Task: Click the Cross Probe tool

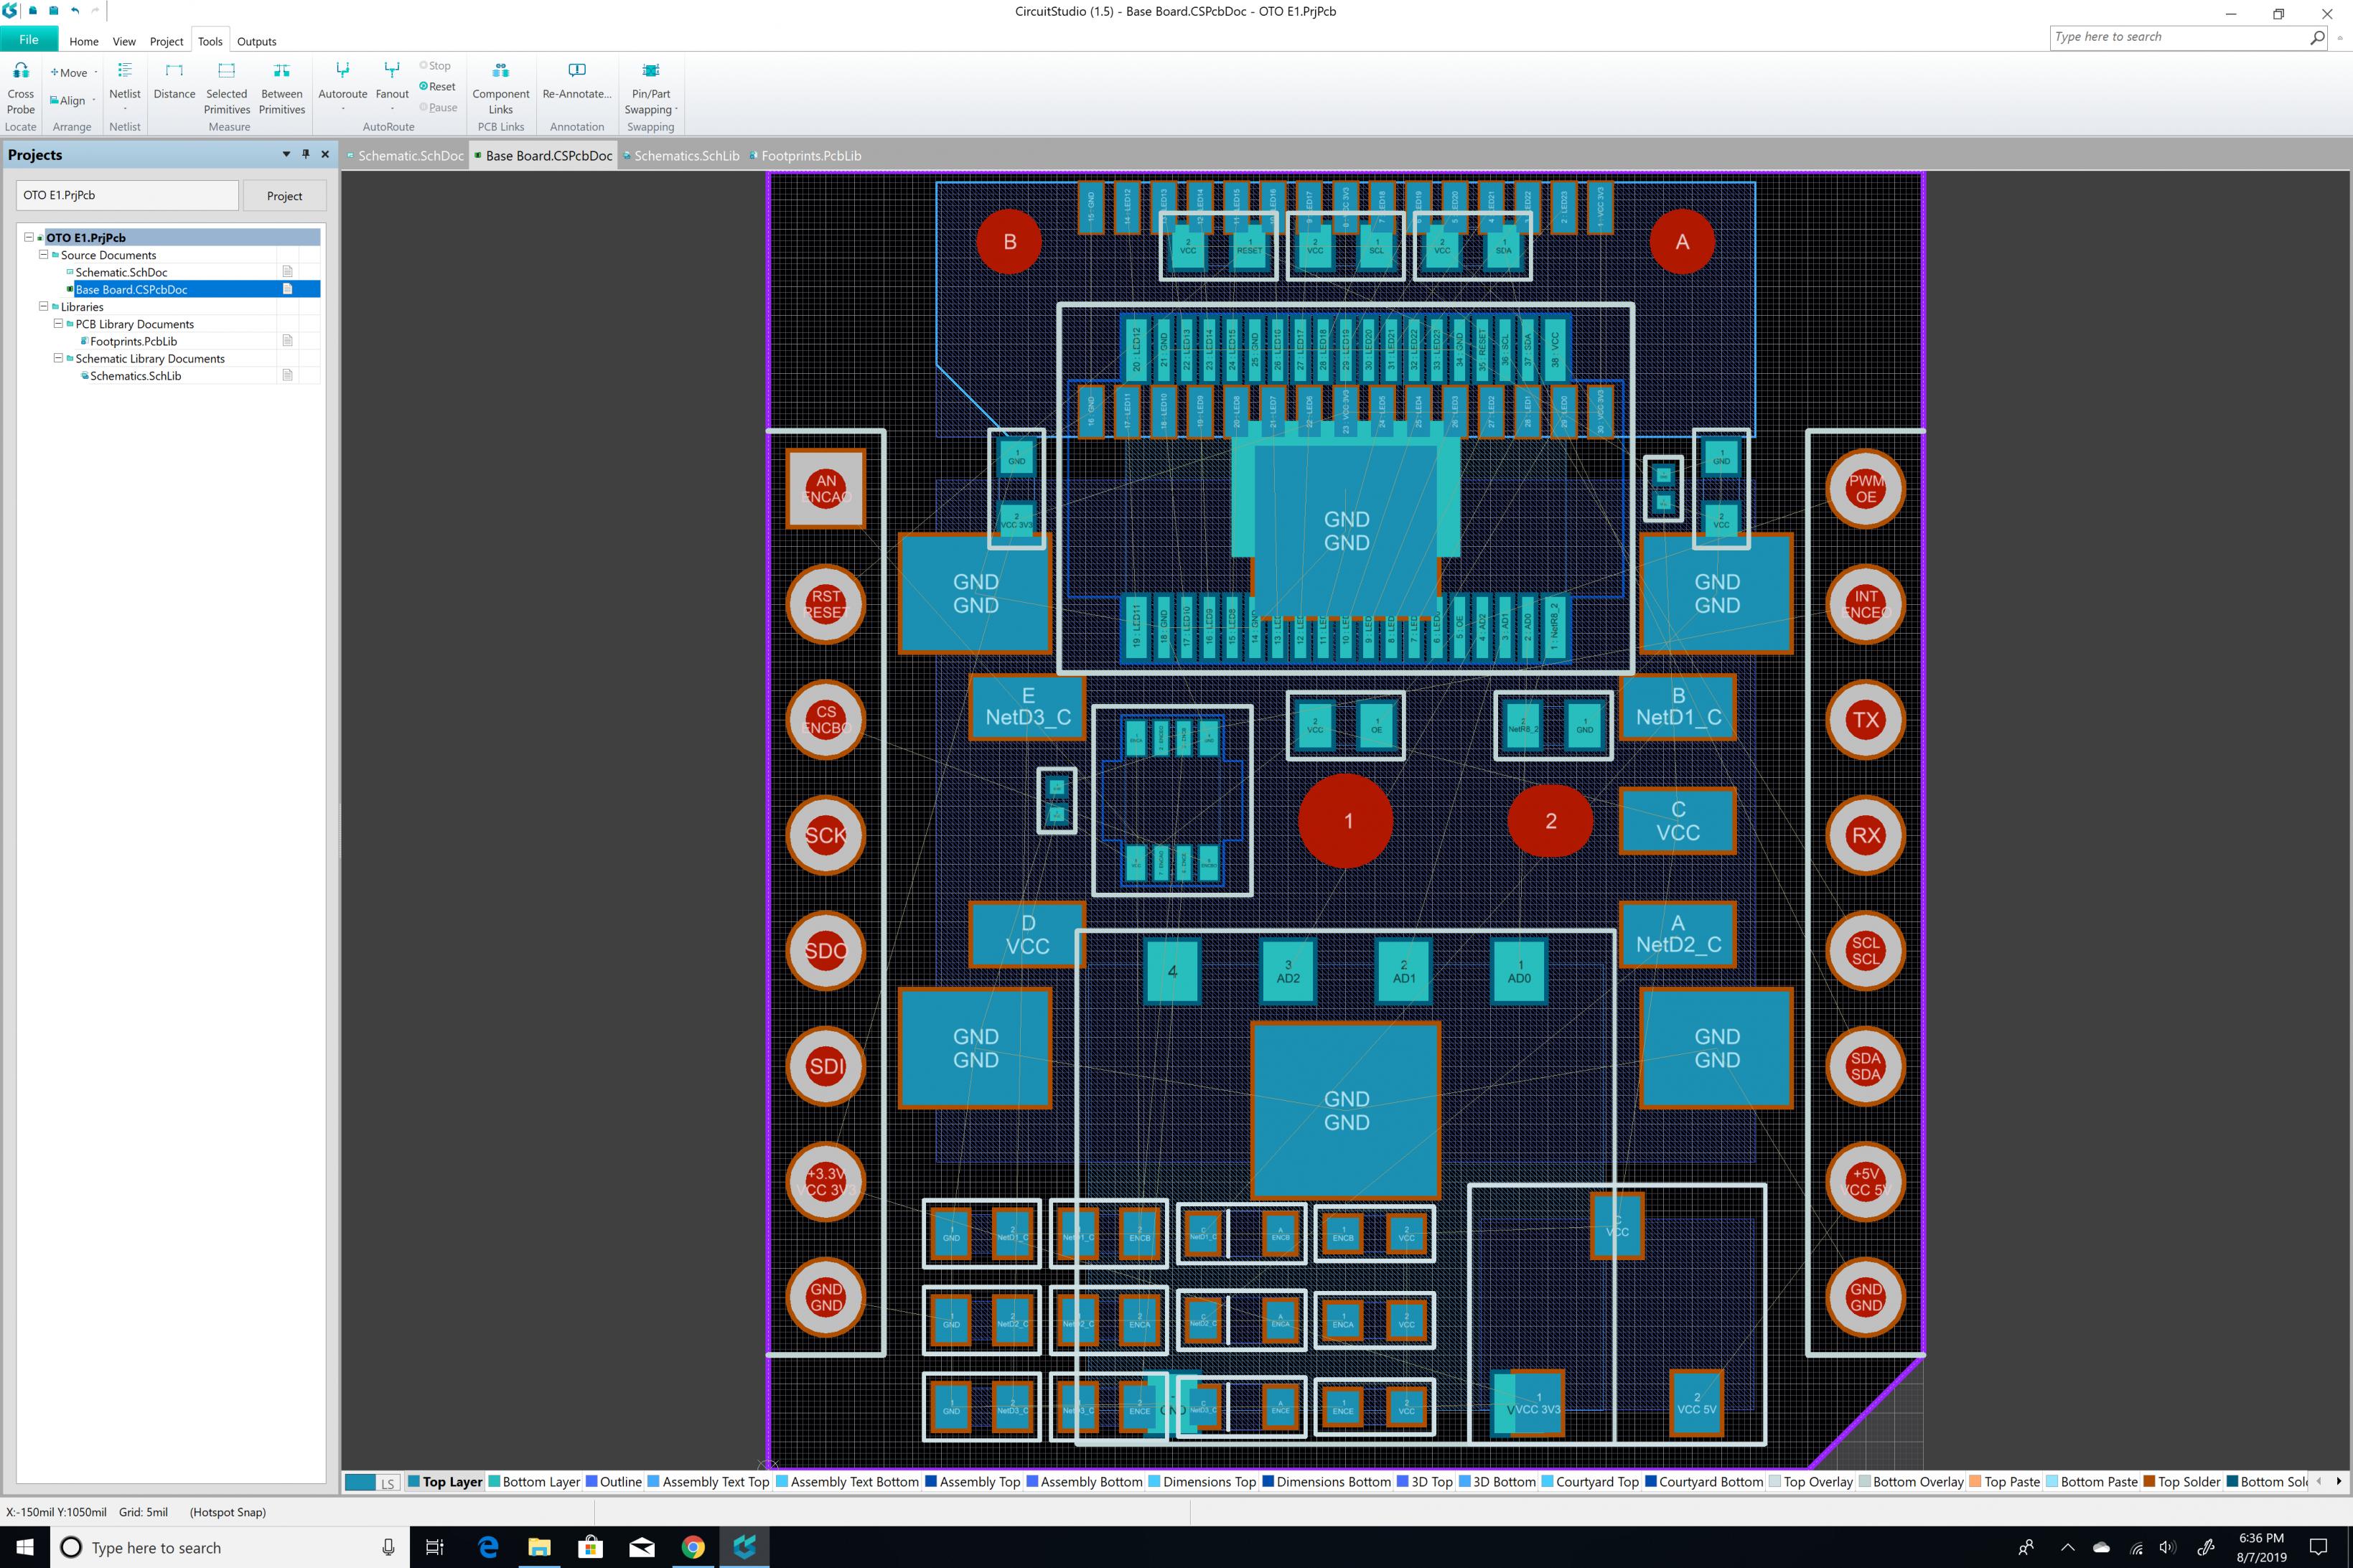Action: [20, 87]
